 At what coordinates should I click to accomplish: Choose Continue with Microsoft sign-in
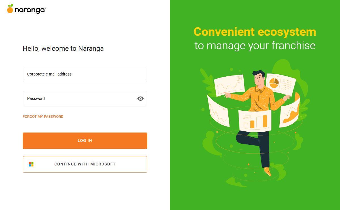click(85, 164)
